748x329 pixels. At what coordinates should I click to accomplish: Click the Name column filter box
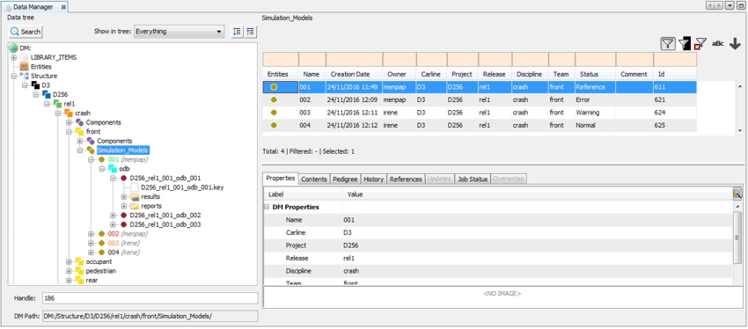(x=312, y=60)
